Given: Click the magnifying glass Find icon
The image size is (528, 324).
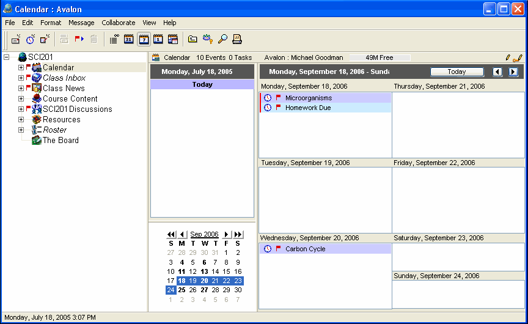Looking at the screenshot, I should (x=222, y=39).
